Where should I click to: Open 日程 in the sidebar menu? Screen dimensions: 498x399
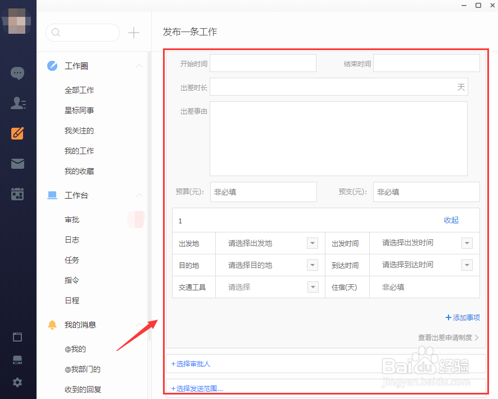(x=72, y=301)
